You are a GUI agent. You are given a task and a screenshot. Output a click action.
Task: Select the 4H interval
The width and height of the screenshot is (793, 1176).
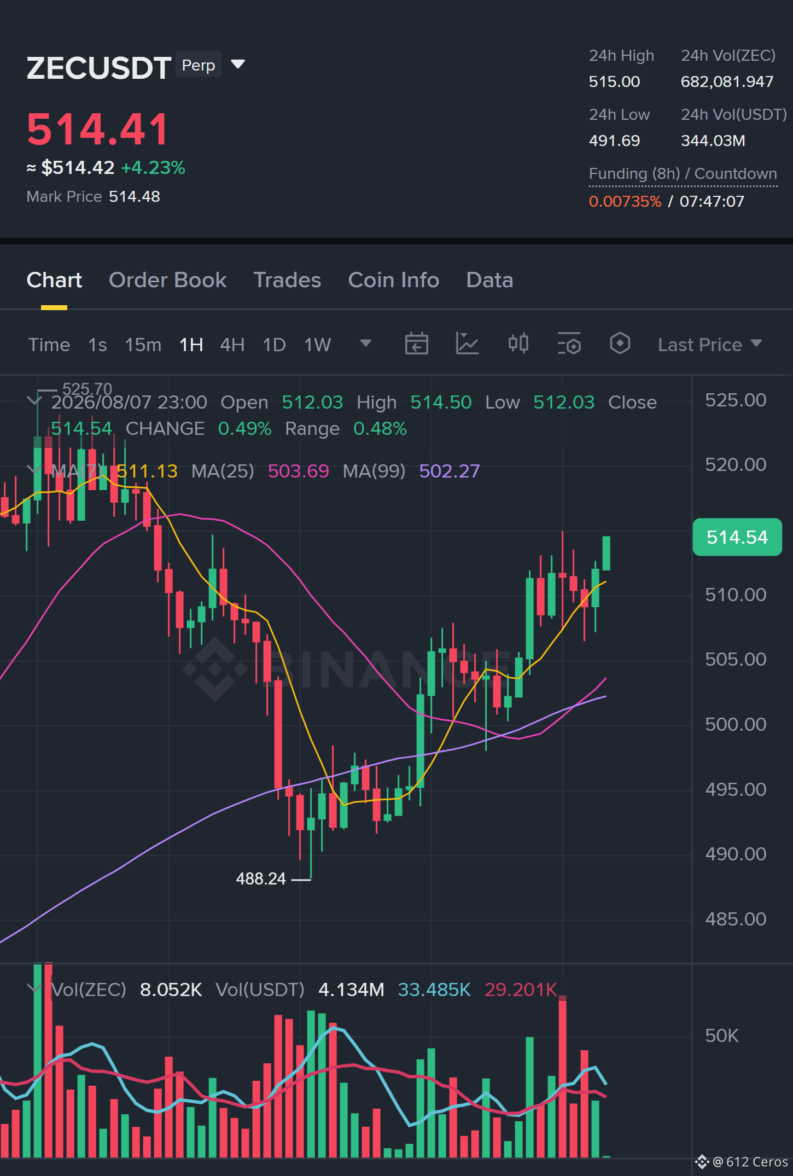pos(232,345)
